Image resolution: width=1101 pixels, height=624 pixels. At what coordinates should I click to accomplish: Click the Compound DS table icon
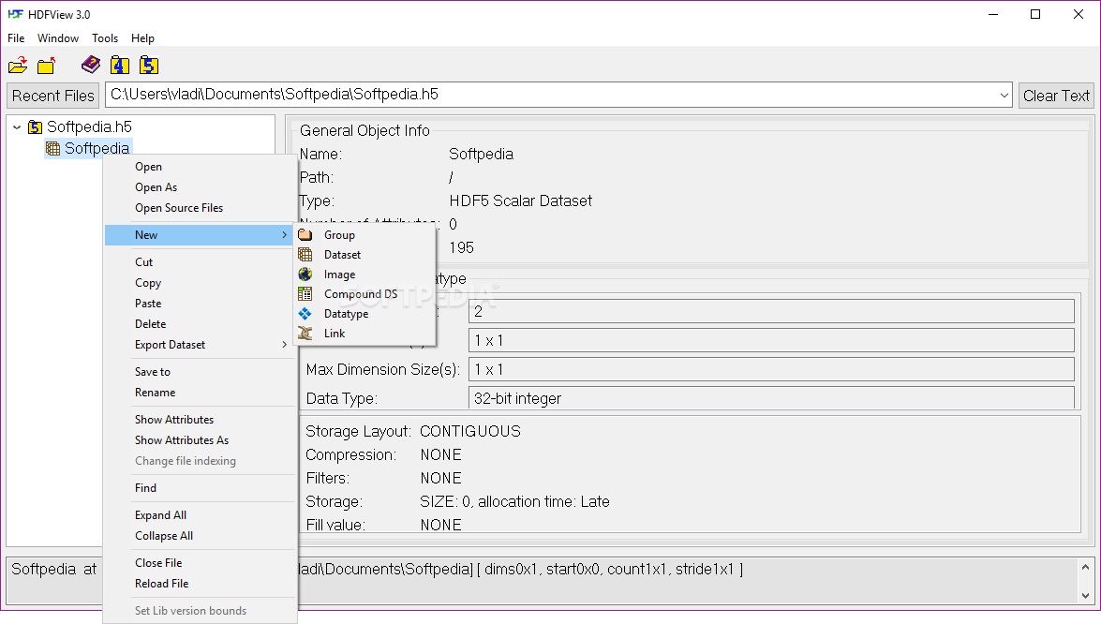coord(305,293)
